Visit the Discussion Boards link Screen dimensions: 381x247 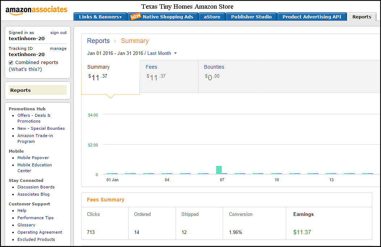(36, 187)
